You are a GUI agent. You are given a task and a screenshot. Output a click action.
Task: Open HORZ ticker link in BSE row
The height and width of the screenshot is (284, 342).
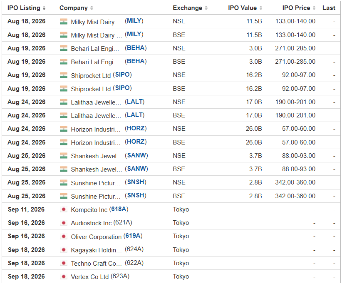pyautogui.click(x=136, y=142)
